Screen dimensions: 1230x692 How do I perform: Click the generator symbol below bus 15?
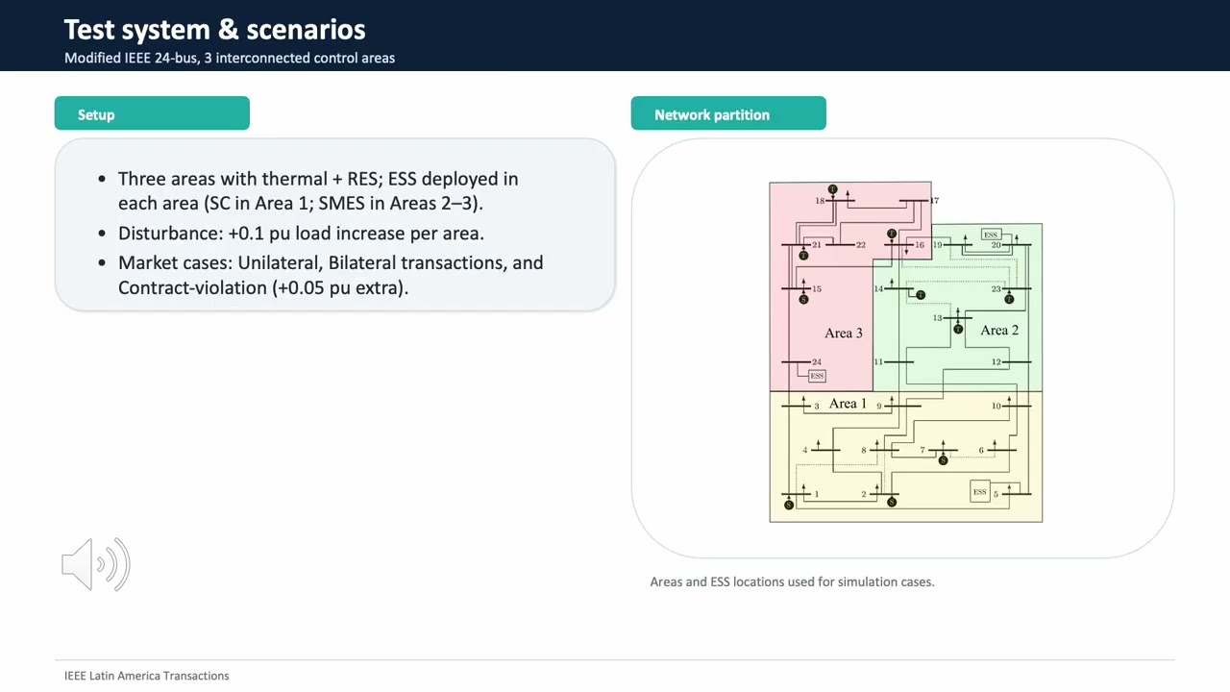coord(804,300)
